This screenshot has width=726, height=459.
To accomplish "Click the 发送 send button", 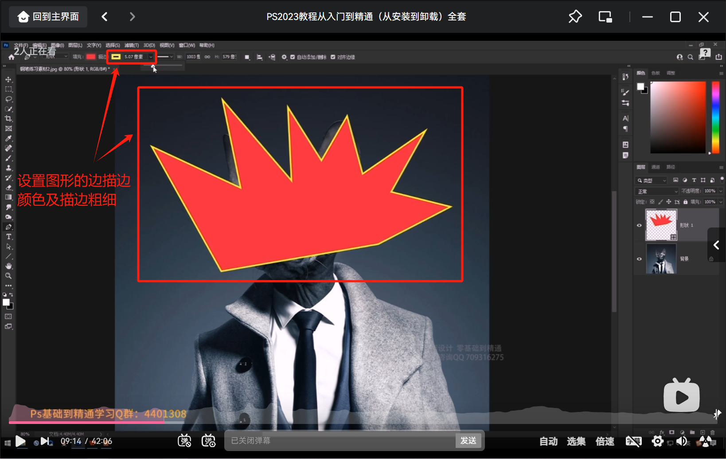I will pos(468,440).
